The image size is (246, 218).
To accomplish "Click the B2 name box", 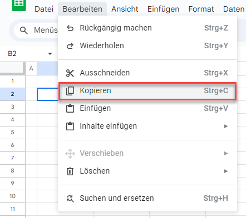I will pyautogui.click(x=12, y=54).
